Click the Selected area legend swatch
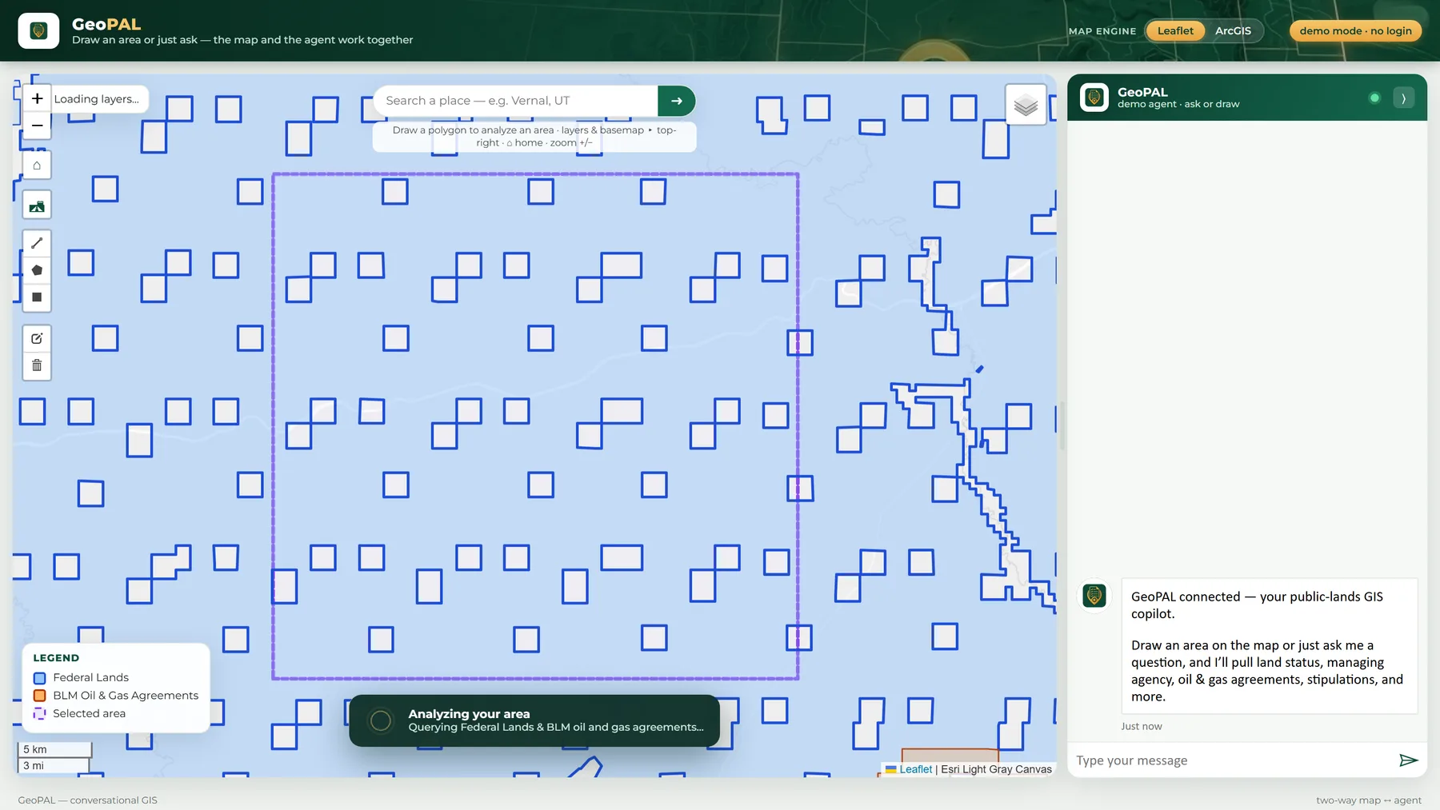 [39, 713]
